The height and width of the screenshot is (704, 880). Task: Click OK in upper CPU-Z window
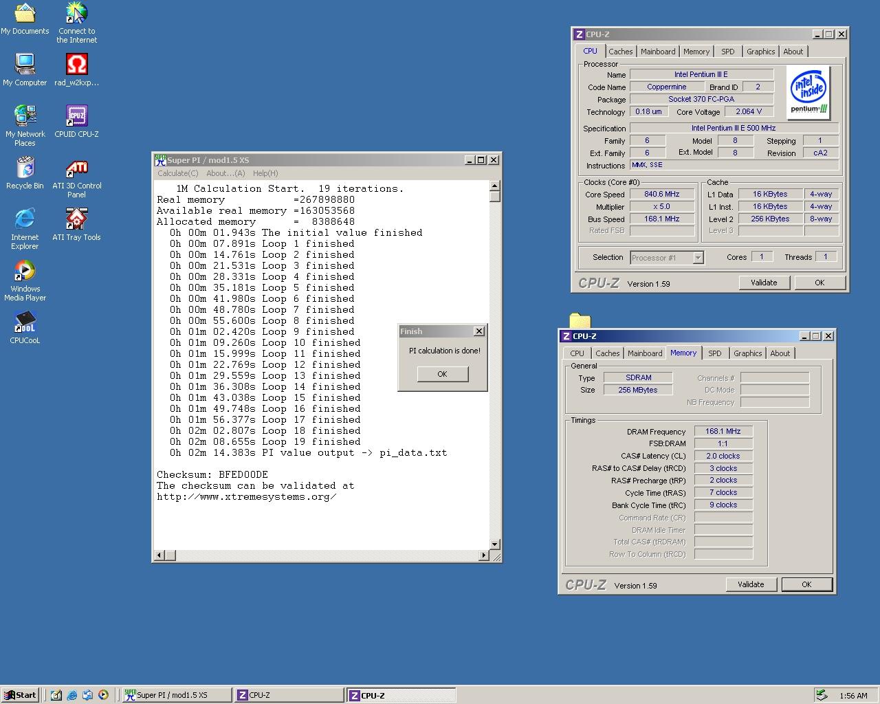pyautogui.click(x=819, y=283)
